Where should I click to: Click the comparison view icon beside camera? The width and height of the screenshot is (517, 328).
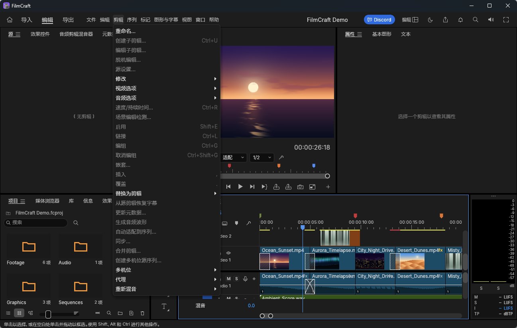point(312,187)
